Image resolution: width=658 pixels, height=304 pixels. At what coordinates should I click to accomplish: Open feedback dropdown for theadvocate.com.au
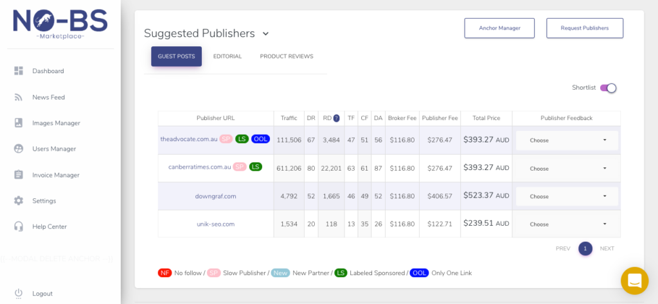point(567,140)
